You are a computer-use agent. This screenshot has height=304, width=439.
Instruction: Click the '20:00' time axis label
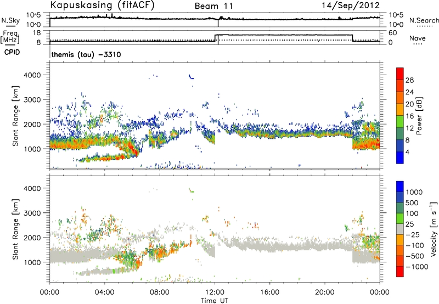pos(325,292)
